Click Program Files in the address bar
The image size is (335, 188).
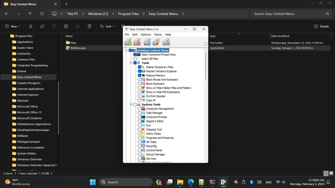point(129,14)
